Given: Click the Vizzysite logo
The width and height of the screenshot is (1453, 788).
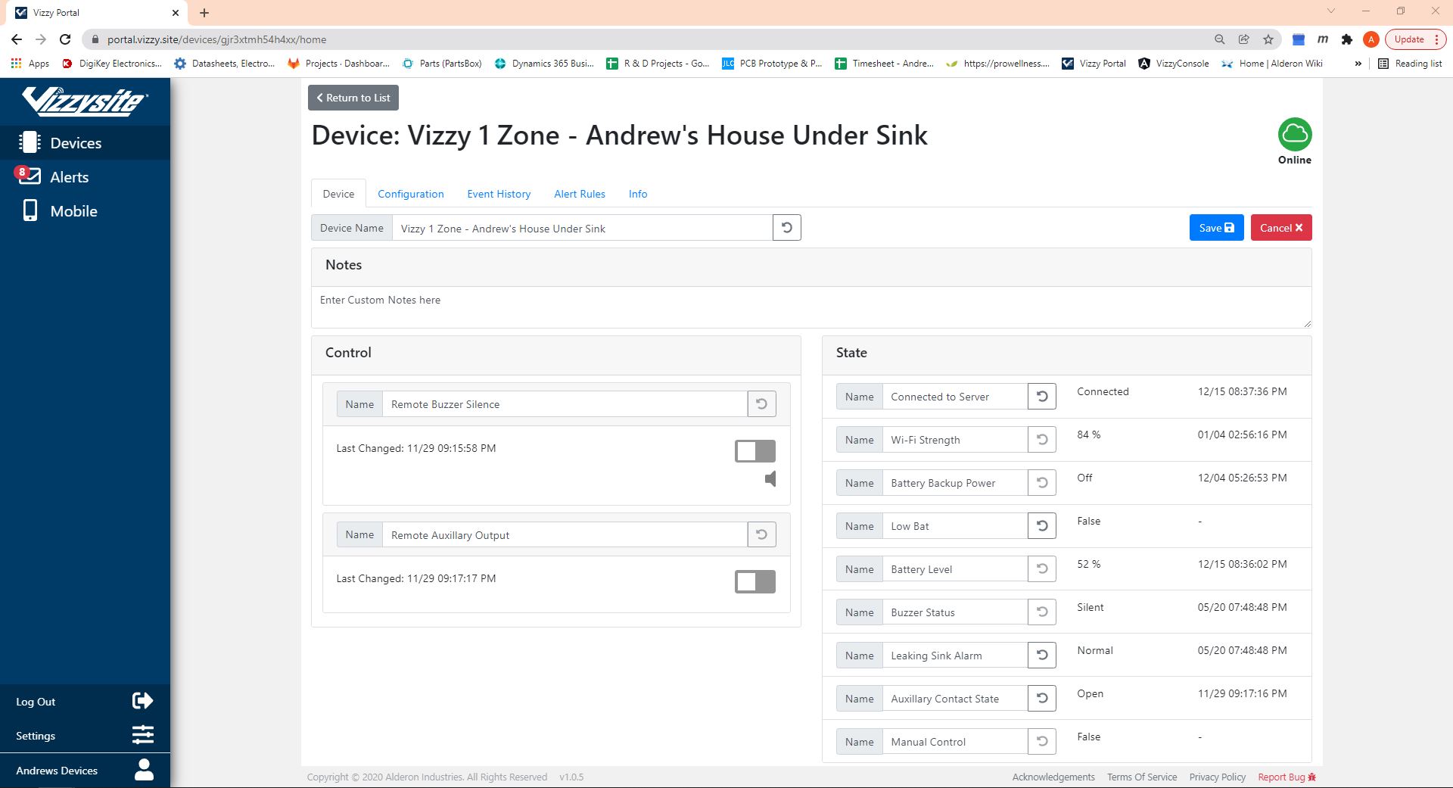Looking at the screenshot, I should (85, 101).
